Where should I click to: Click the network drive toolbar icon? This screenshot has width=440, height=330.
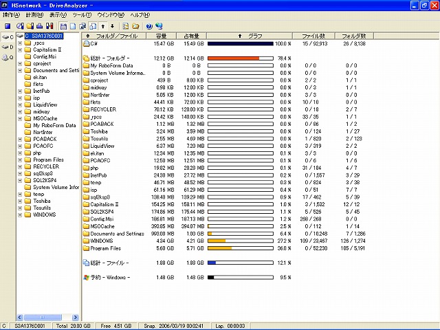tap(40, 26)
